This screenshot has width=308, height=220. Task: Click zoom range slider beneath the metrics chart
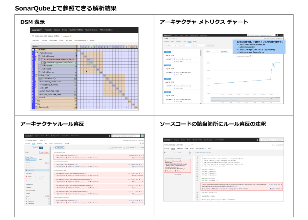(245, 99)
